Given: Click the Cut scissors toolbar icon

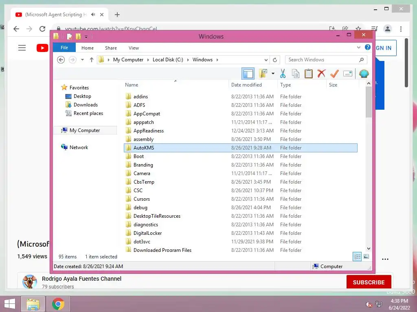Looking at the screenshot, I should point(283,74).
